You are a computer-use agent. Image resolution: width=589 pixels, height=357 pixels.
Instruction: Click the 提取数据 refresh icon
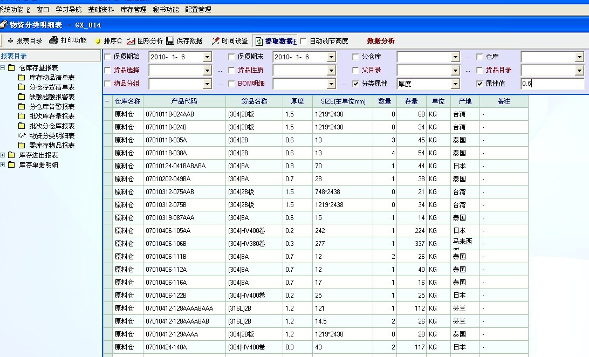259,41
